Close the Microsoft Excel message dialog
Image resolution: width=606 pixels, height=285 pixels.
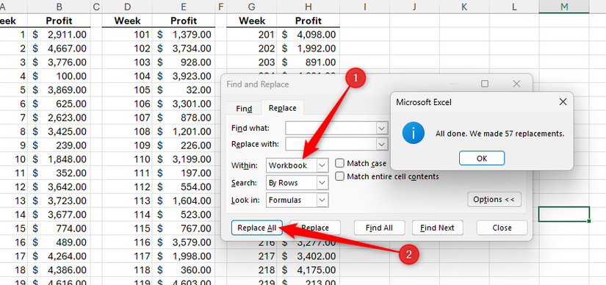[563, 101]
